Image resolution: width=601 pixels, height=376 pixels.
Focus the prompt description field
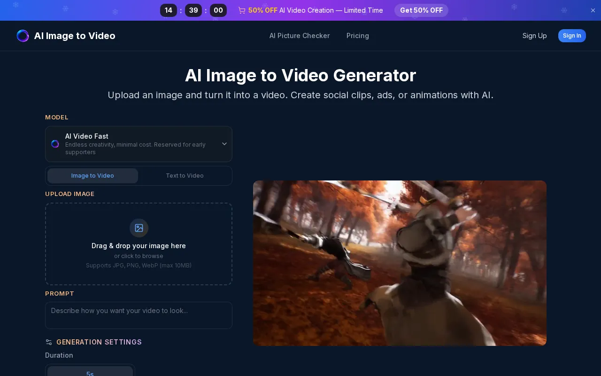click(139, 315)
